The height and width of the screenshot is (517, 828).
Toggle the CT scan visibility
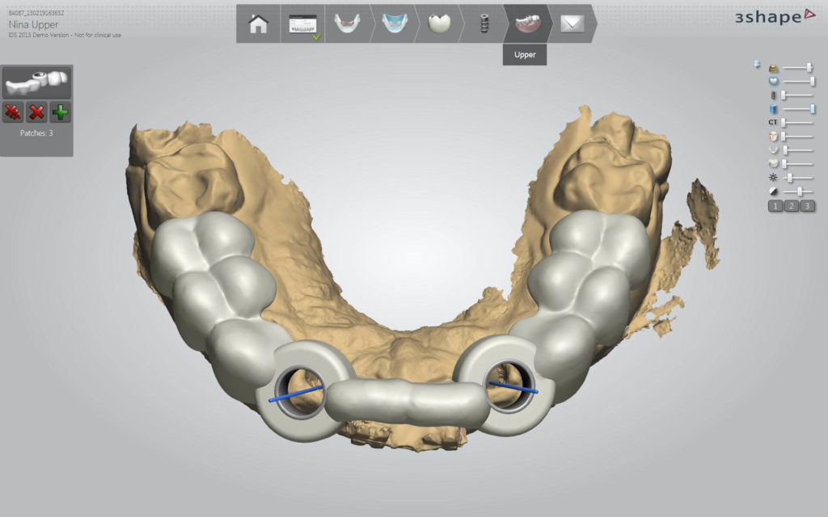click(x=773, y=123)
